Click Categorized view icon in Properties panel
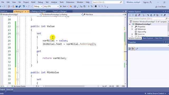 [x=130, y=49]
